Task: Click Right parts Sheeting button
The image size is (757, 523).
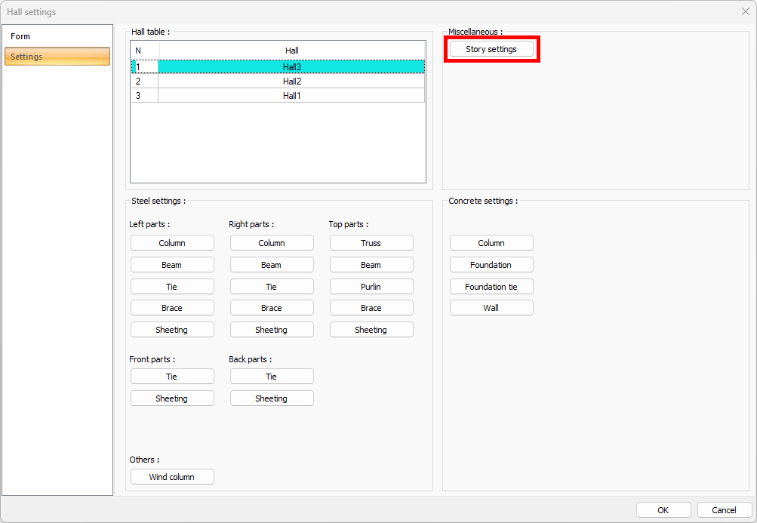Action: click(x=272, y=330)
